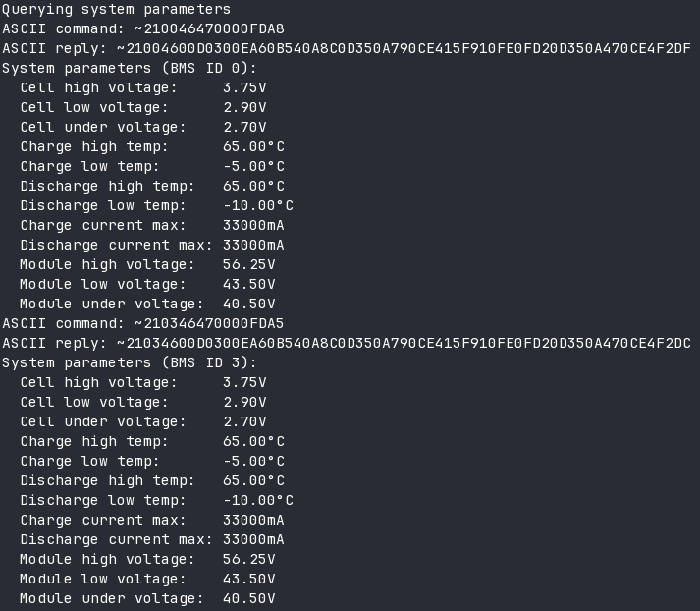
Task: Click the "Querying system parameters" header line
Action: 116,9
